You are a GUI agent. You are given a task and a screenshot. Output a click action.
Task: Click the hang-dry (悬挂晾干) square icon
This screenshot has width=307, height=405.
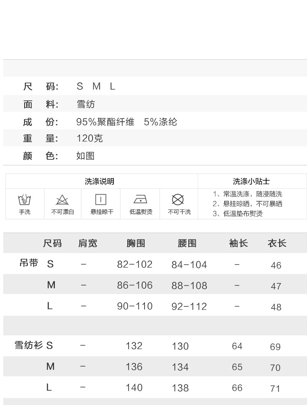(x=101, y=200)
